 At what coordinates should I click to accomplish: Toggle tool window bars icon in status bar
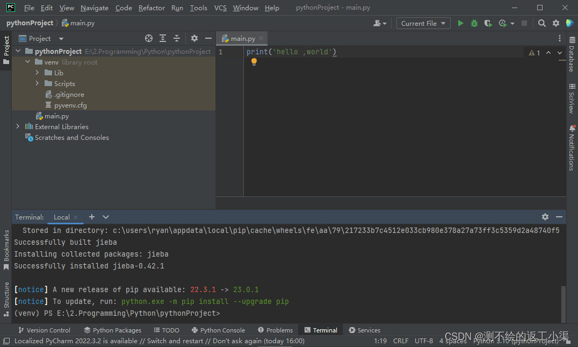coord(6,341)
